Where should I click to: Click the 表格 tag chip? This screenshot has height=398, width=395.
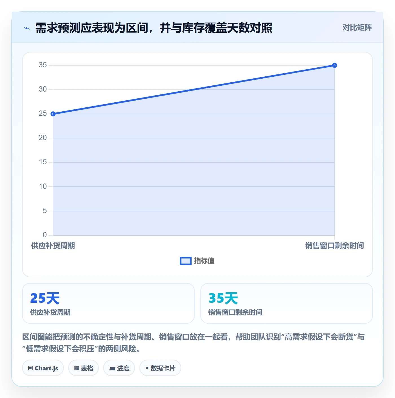tap(84, 368)
